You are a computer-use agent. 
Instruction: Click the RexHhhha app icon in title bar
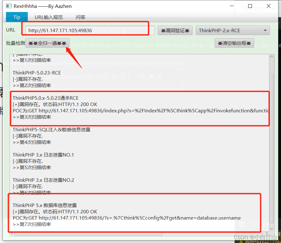(9, 6)
